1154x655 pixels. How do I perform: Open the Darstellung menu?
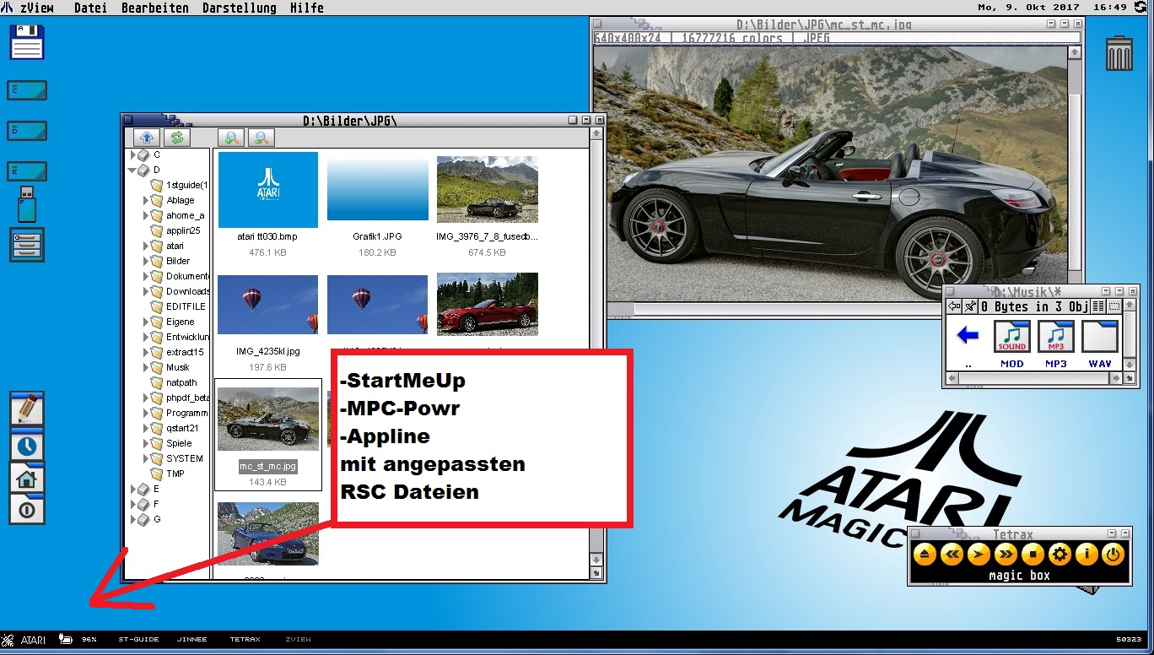[240, 8]
